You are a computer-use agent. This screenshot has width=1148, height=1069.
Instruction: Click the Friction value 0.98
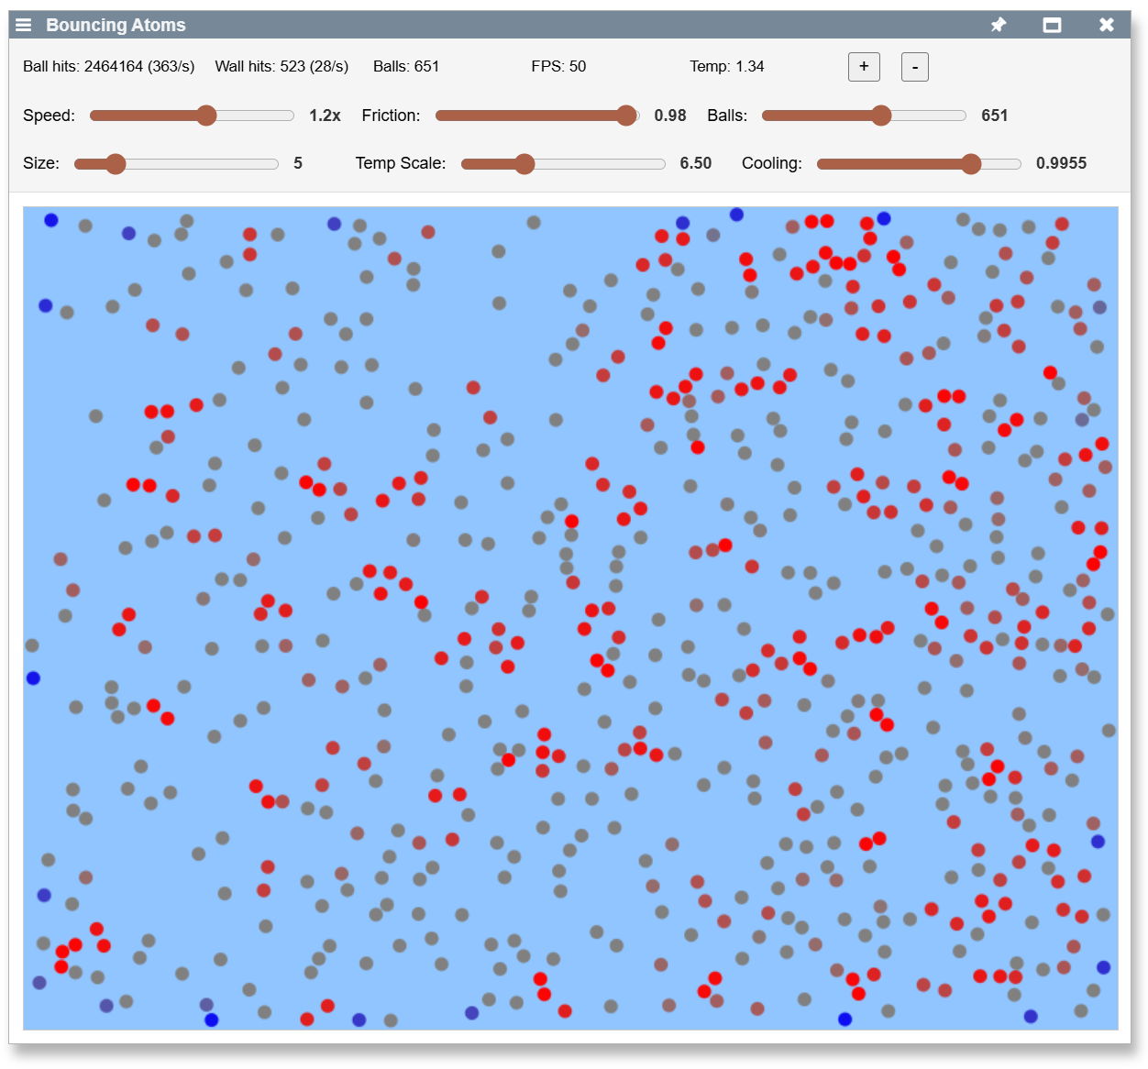pos(669,116)
